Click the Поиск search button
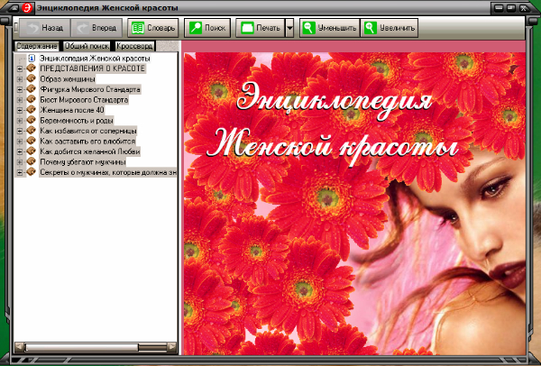The image size is (541, 366). coord(207,28)
